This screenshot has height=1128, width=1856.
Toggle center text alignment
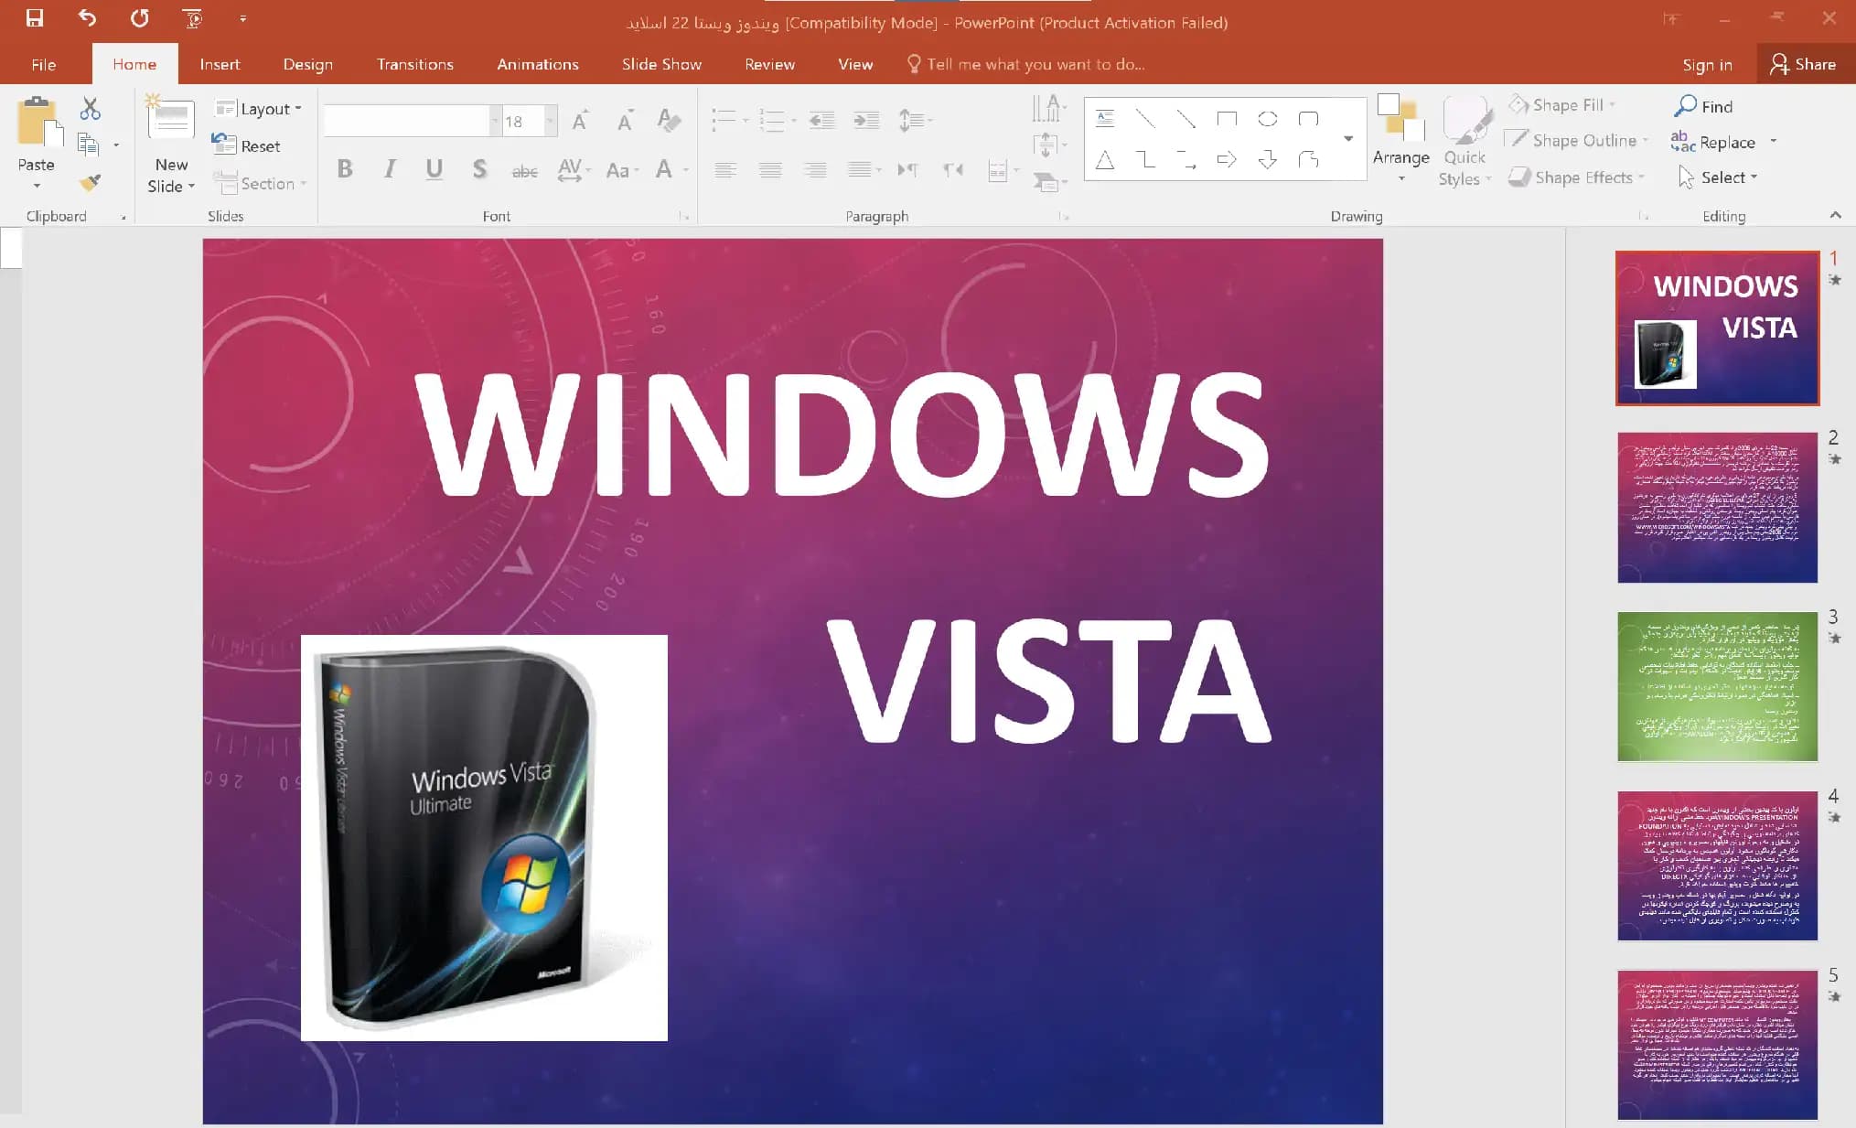pyautogui.click(x=770, y=169)
